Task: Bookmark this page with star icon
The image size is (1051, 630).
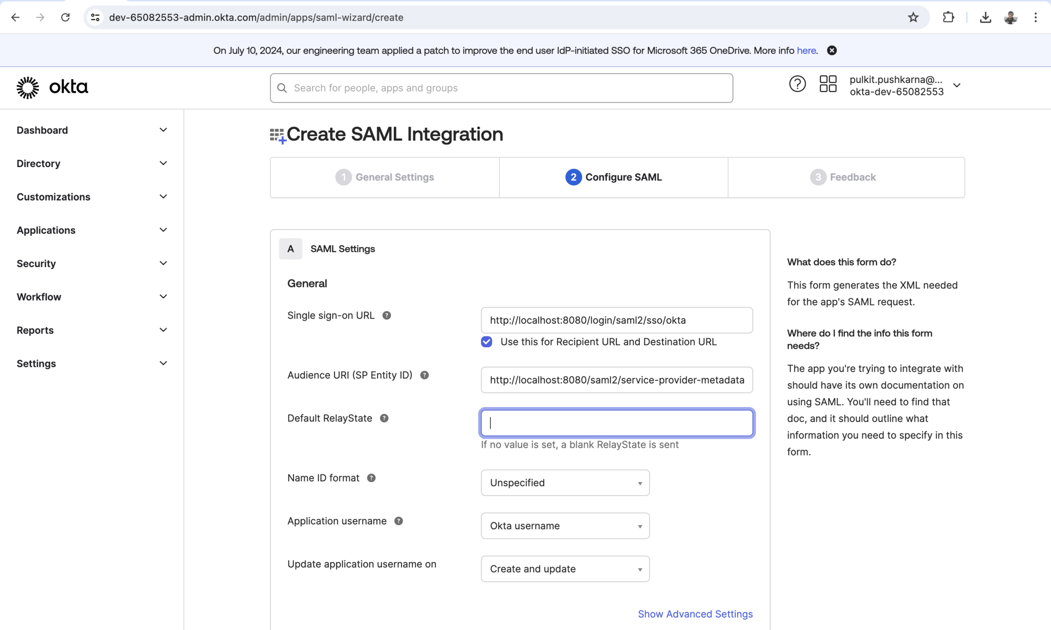Action: (913, 17)
